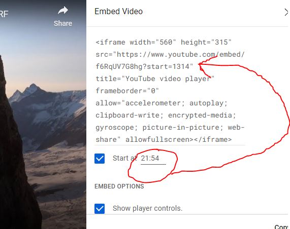Viewport: 290px width, 229px height.
Task: Close the Embed Video panel
Action: click(x=286, y=12)
